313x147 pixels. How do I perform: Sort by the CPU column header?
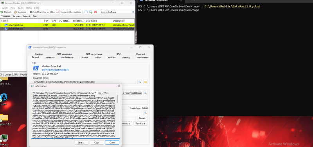(53, 21)
